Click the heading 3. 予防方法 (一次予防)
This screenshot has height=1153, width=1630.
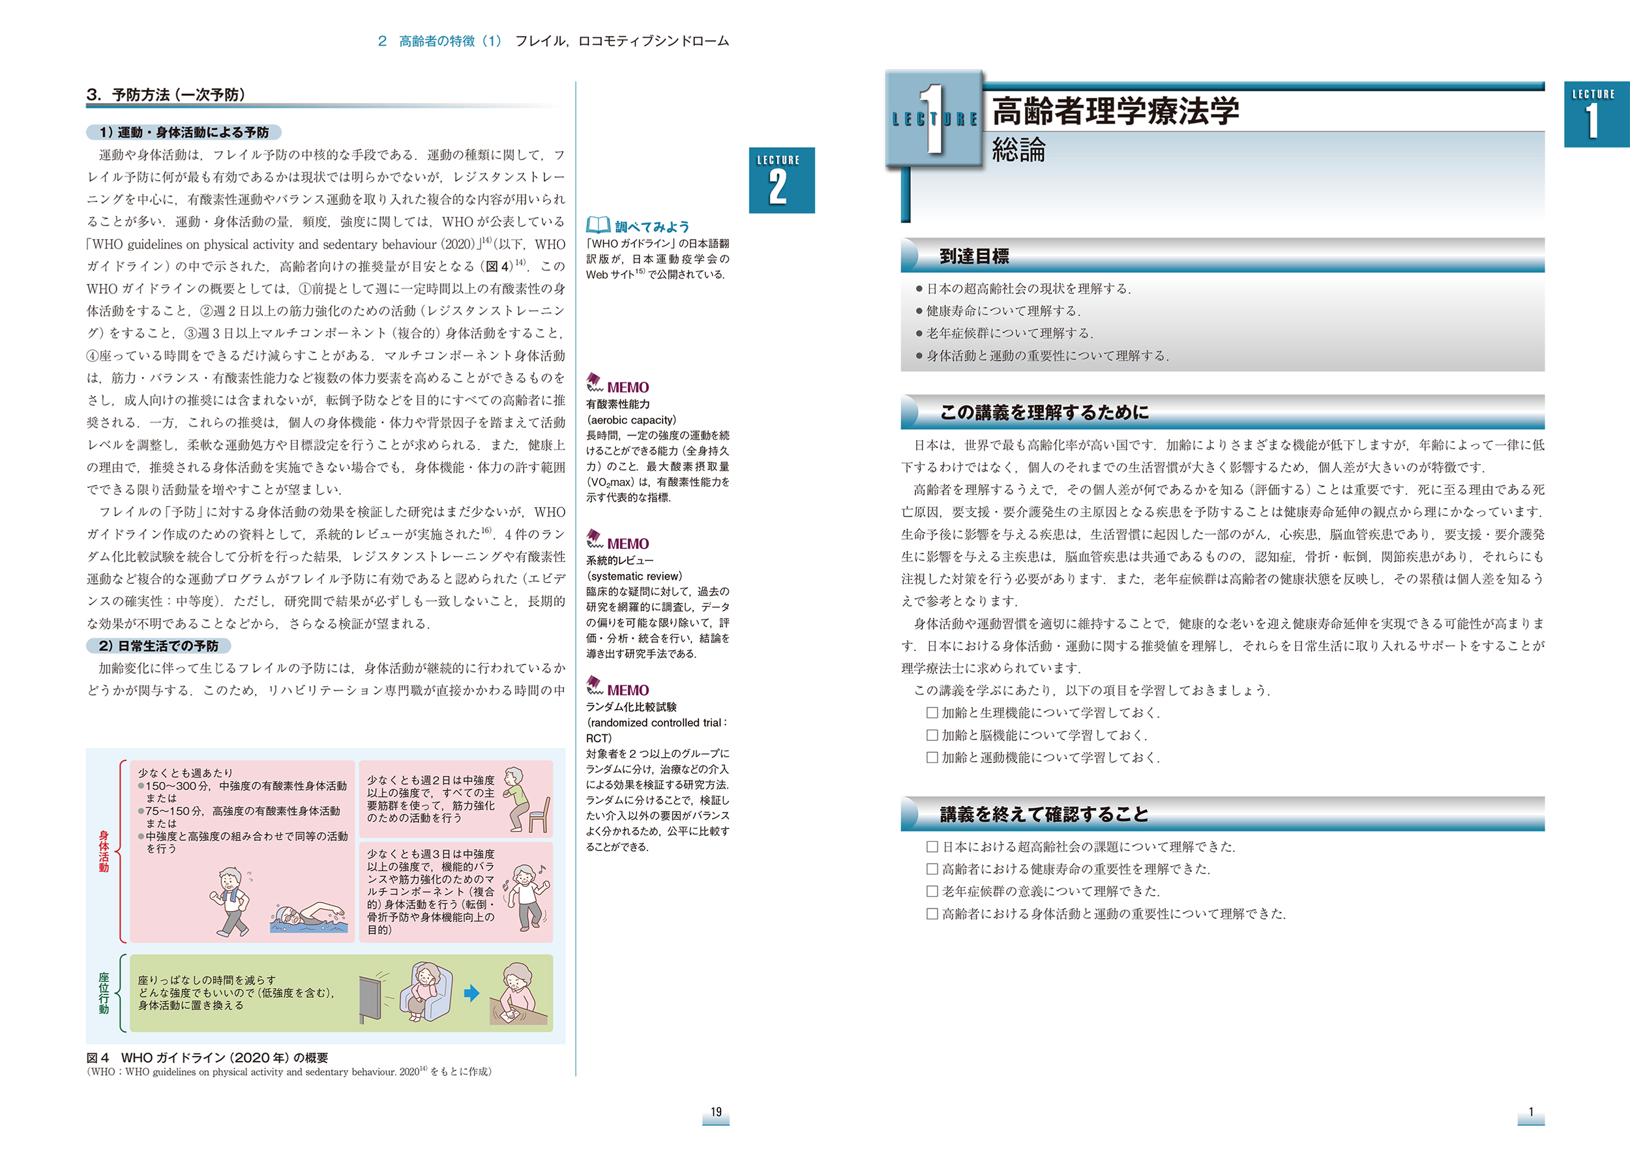coord(166,95)
